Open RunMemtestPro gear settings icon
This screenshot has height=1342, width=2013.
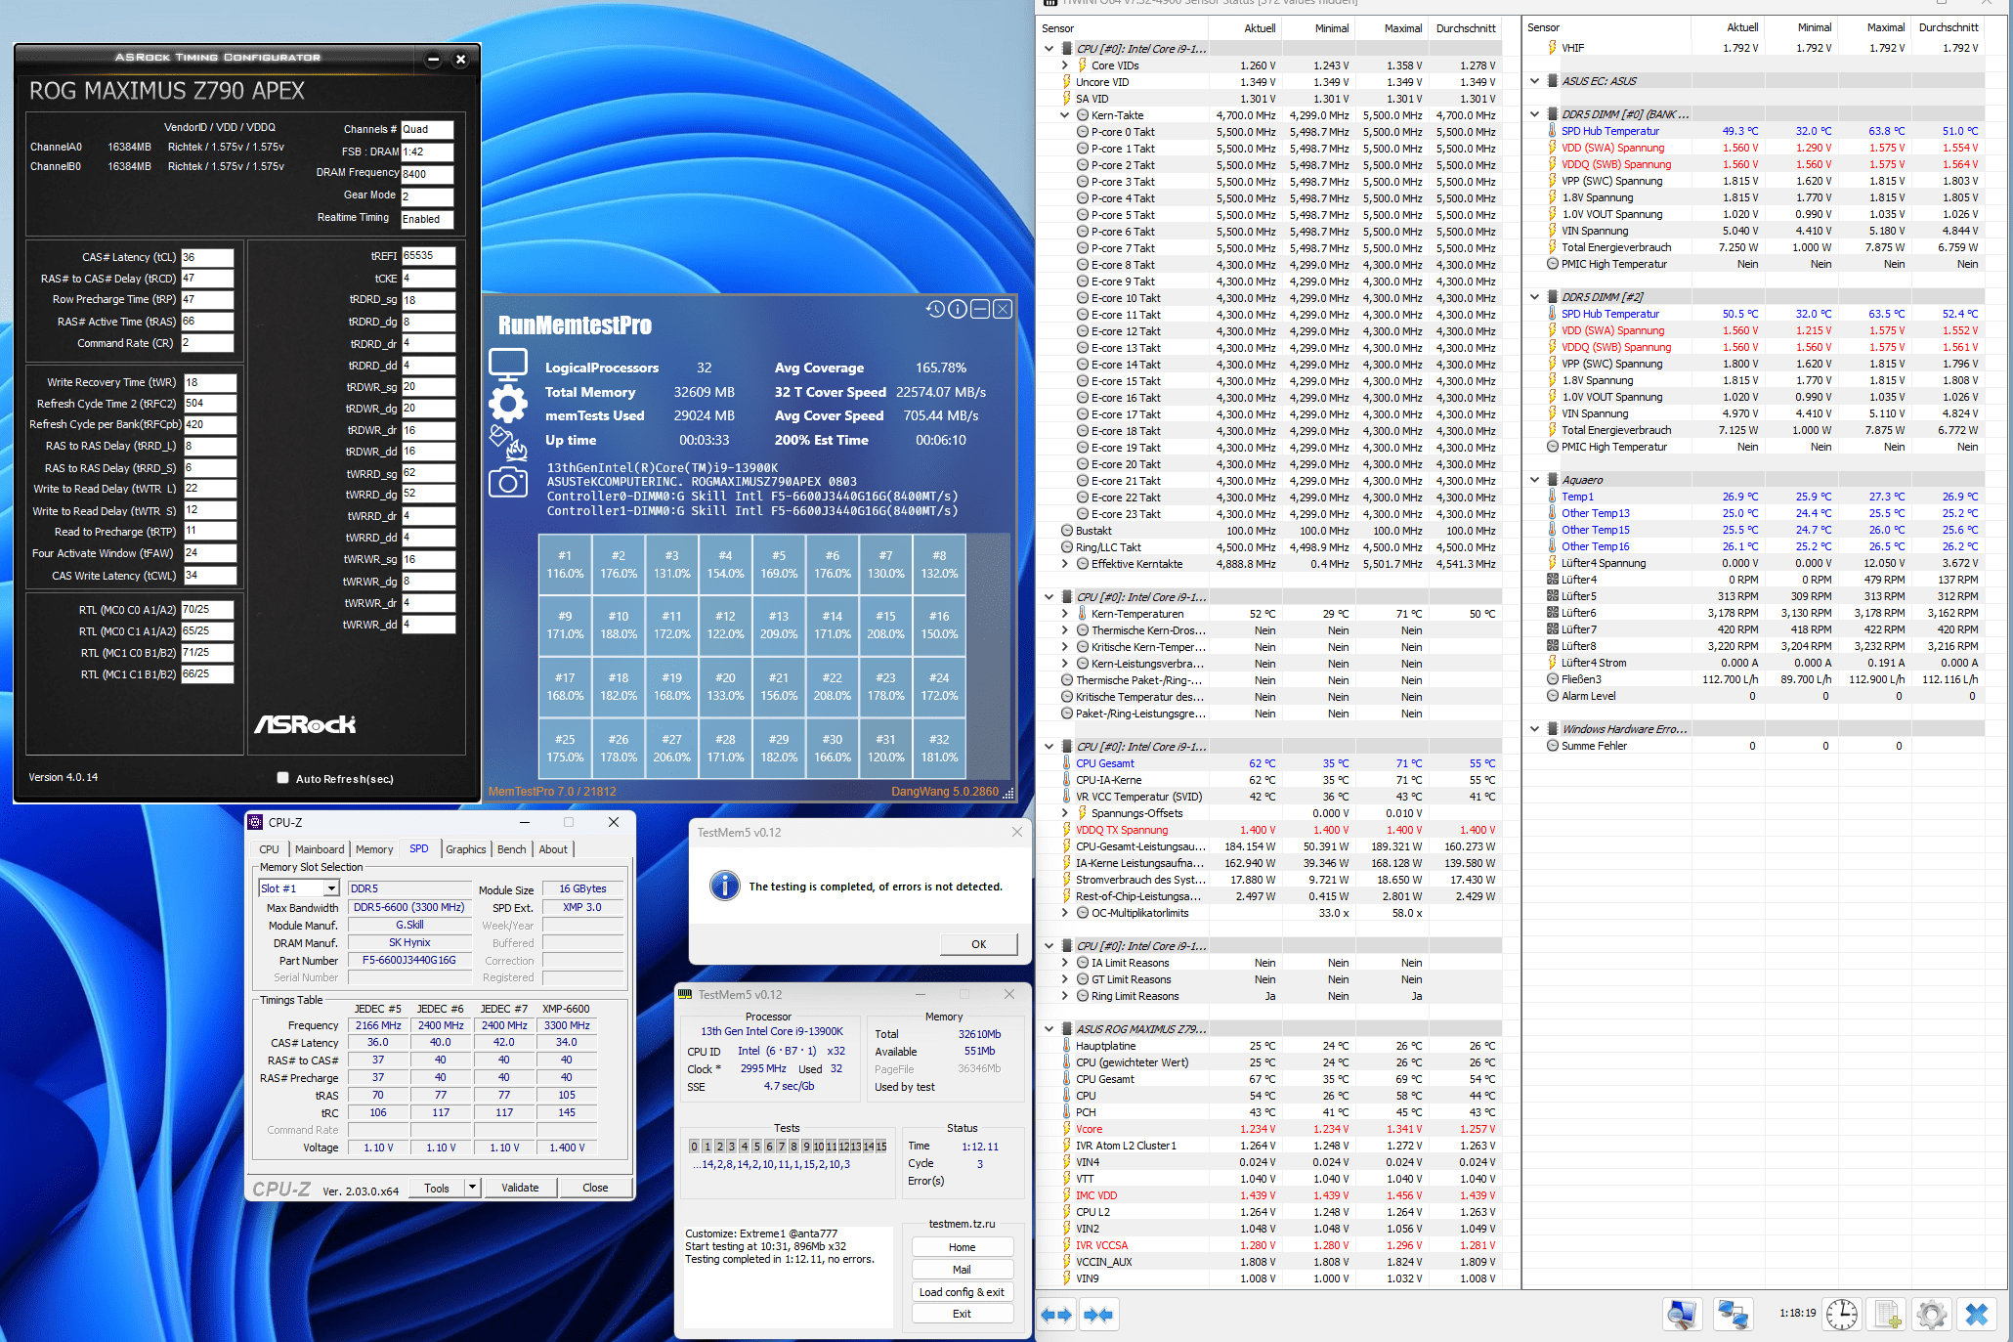[508, 403]
